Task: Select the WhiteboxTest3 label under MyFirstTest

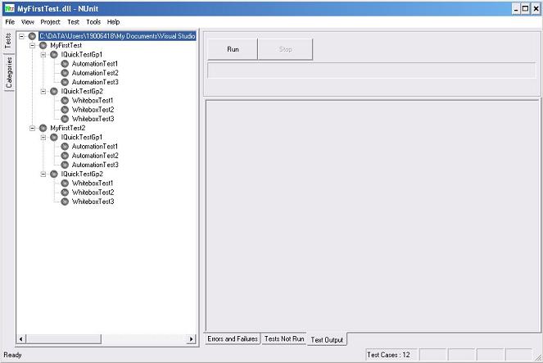Action: click(x=93, y=119)
